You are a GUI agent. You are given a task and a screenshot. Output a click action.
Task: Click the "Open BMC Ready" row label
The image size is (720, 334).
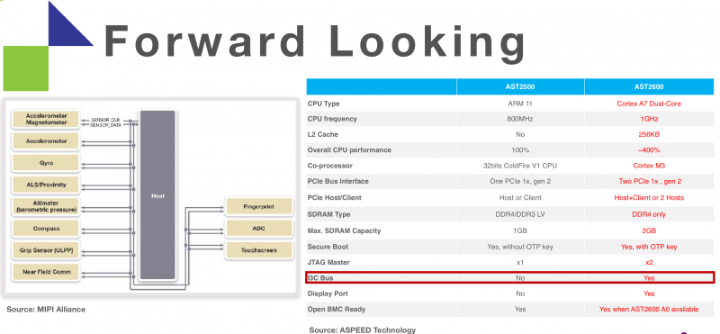click(337, 309)
